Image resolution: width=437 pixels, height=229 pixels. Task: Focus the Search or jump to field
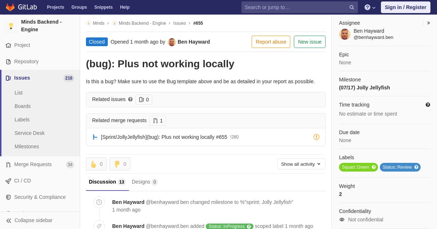click(x=299, y=7)
